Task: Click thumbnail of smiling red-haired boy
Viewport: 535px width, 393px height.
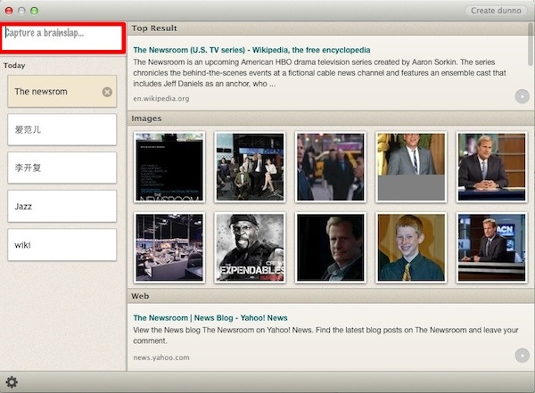Action: coord(410,247)
